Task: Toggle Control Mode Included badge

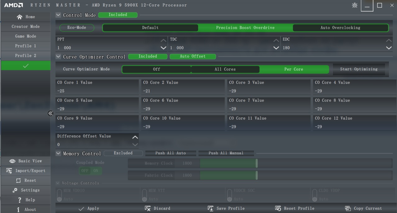Action: (x=118, y=15)
